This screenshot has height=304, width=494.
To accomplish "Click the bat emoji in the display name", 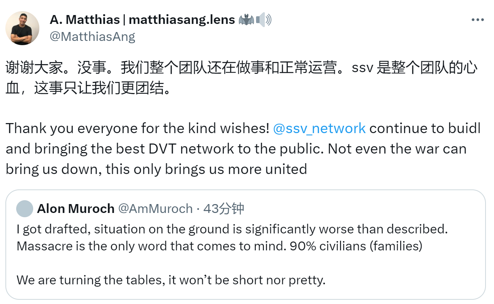I will pos(247,19).
